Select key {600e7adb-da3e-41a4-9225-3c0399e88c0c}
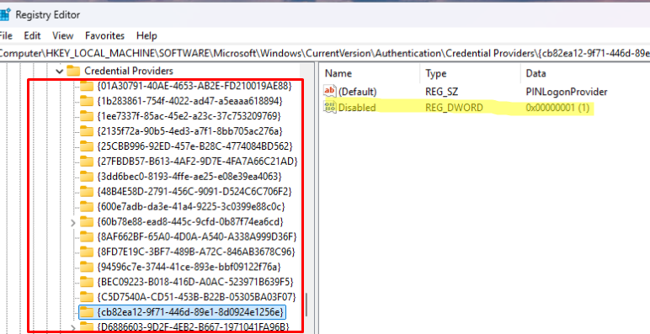This screenshot has width=650, height=334. tap(190, 206)
